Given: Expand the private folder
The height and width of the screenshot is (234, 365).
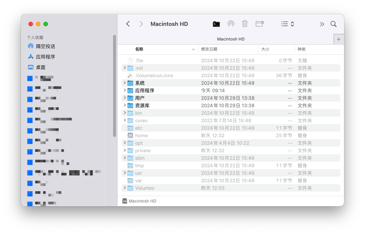Looking at the screenshot, I should 125,150.
